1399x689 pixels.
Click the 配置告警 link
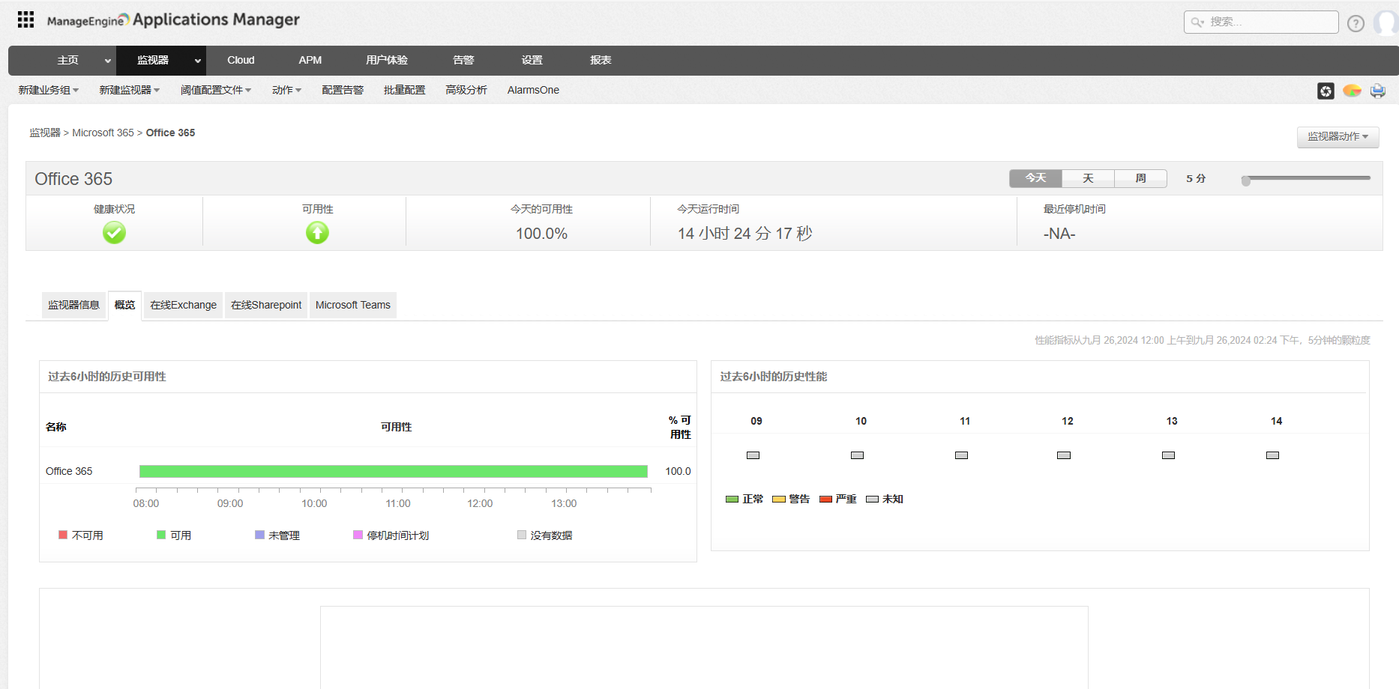(343, 90)
